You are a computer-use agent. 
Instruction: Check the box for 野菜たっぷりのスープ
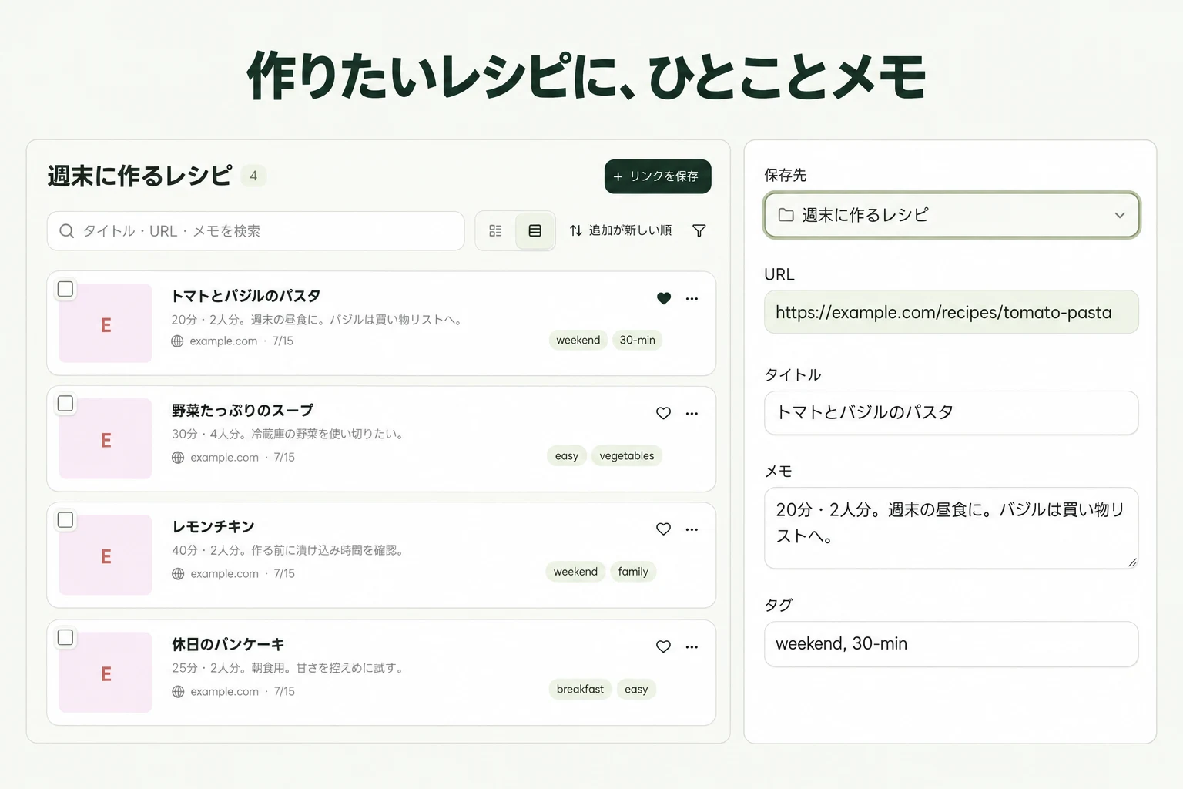click(x=65, y=404)
